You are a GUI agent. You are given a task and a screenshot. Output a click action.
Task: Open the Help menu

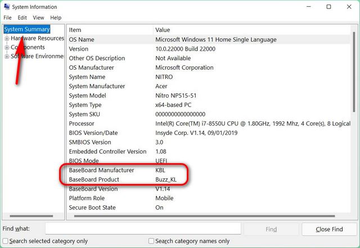56,17
